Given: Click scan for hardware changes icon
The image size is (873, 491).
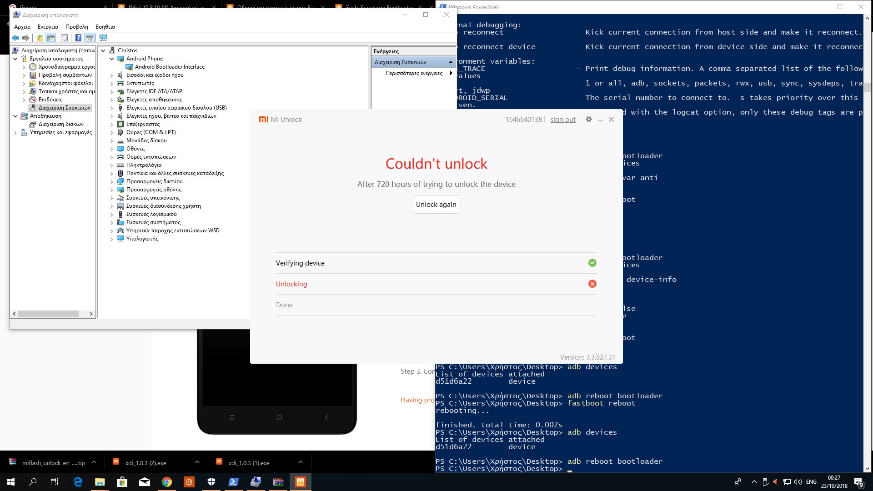Looking at the screenshot, I should pos(103,38).
